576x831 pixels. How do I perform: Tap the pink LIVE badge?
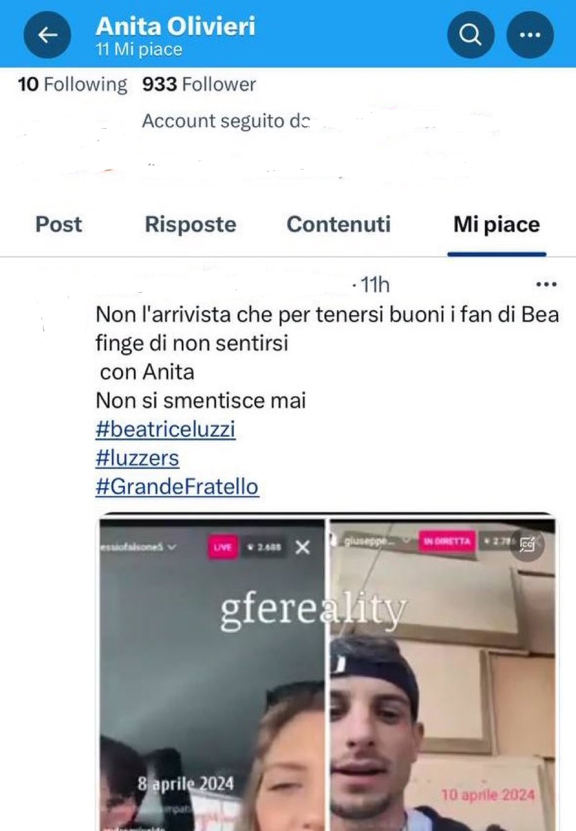click(x=223, y=548)
